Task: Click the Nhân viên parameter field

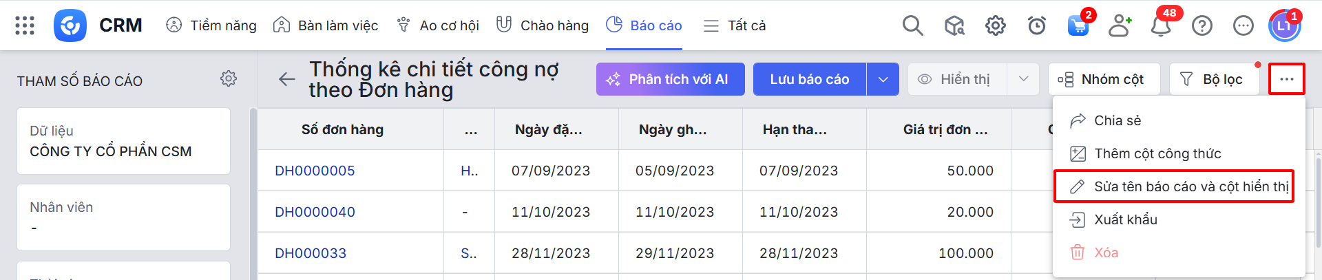Action: pos(123,217)
